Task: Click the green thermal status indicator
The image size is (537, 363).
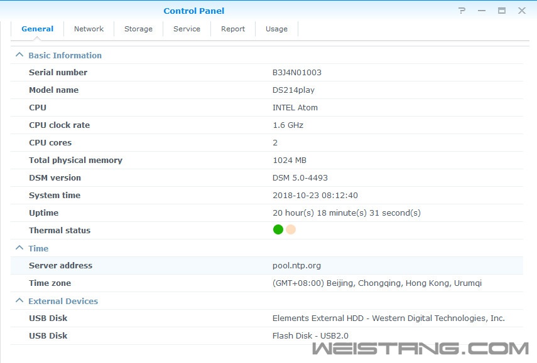Action: click(x=278, y=229)
